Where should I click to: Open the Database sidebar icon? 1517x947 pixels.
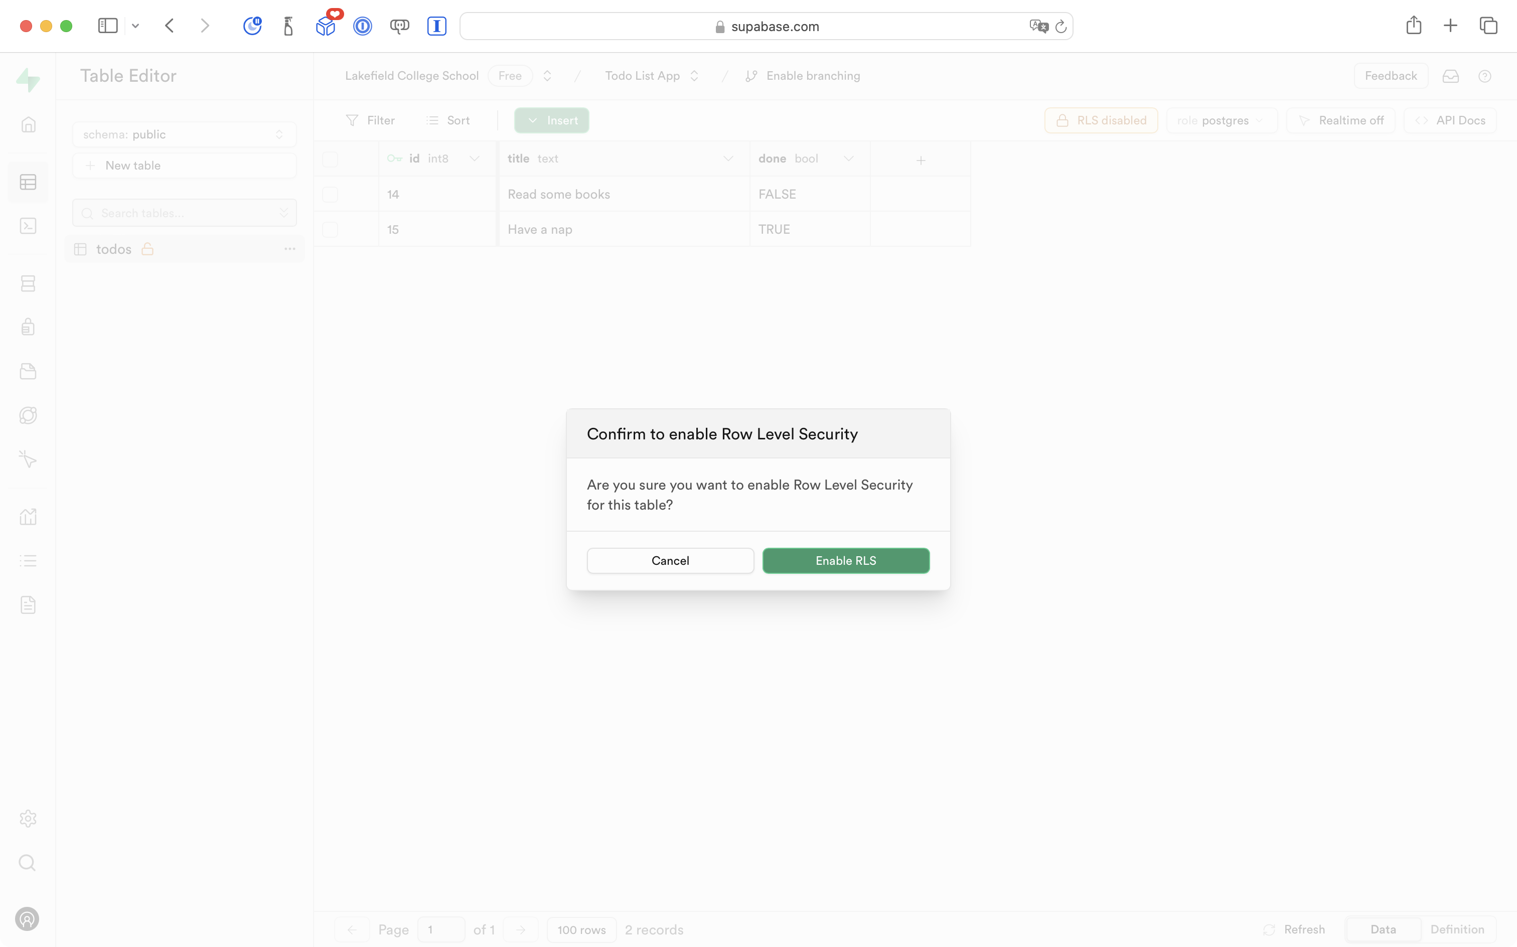28,284
